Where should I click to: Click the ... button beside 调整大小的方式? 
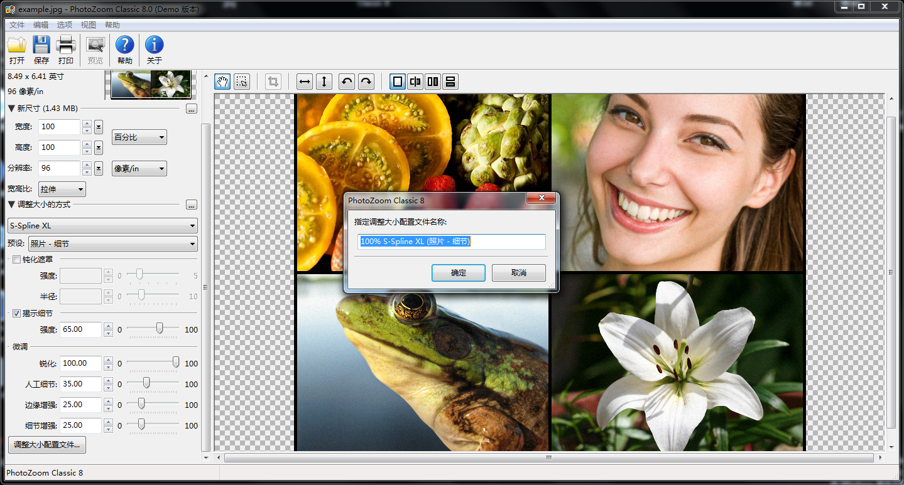pyautogui.click(x=192, y=205)
